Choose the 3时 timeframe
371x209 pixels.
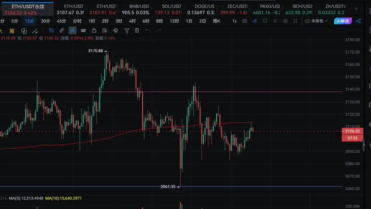tap(119, 21)
